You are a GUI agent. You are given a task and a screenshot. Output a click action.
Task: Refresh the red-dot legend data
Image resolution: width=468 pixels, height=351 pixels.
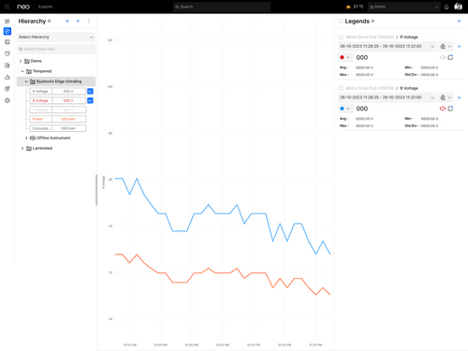(450, 57)
